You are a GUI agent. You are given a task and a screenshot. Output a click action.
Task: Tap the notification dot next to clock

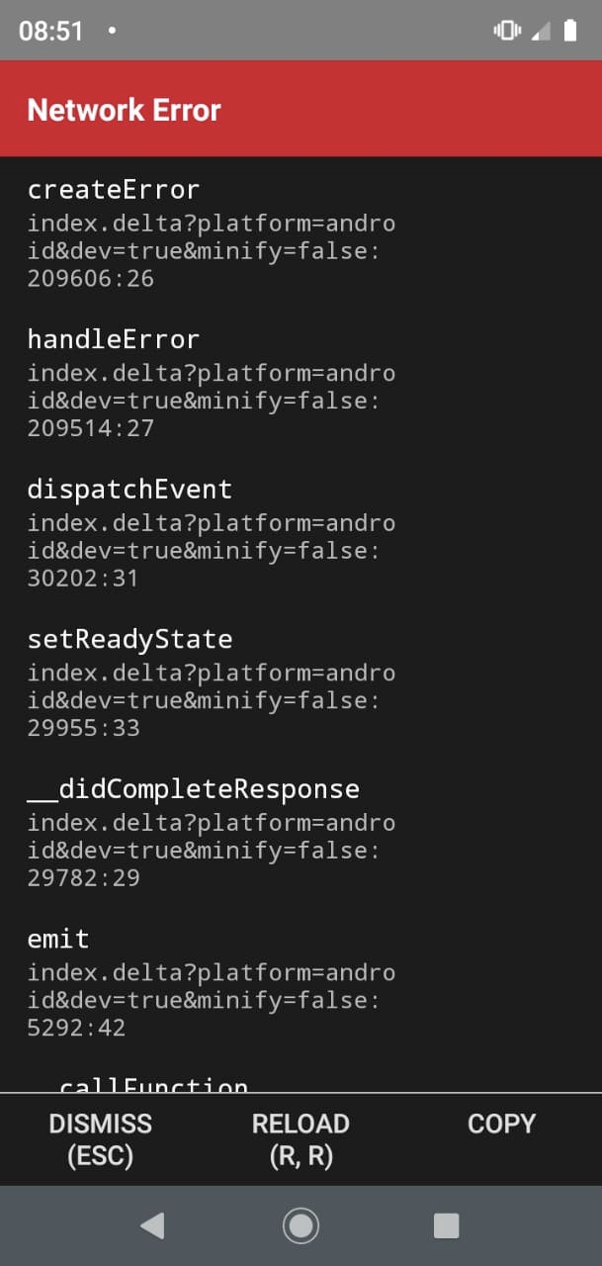point(112,31)
